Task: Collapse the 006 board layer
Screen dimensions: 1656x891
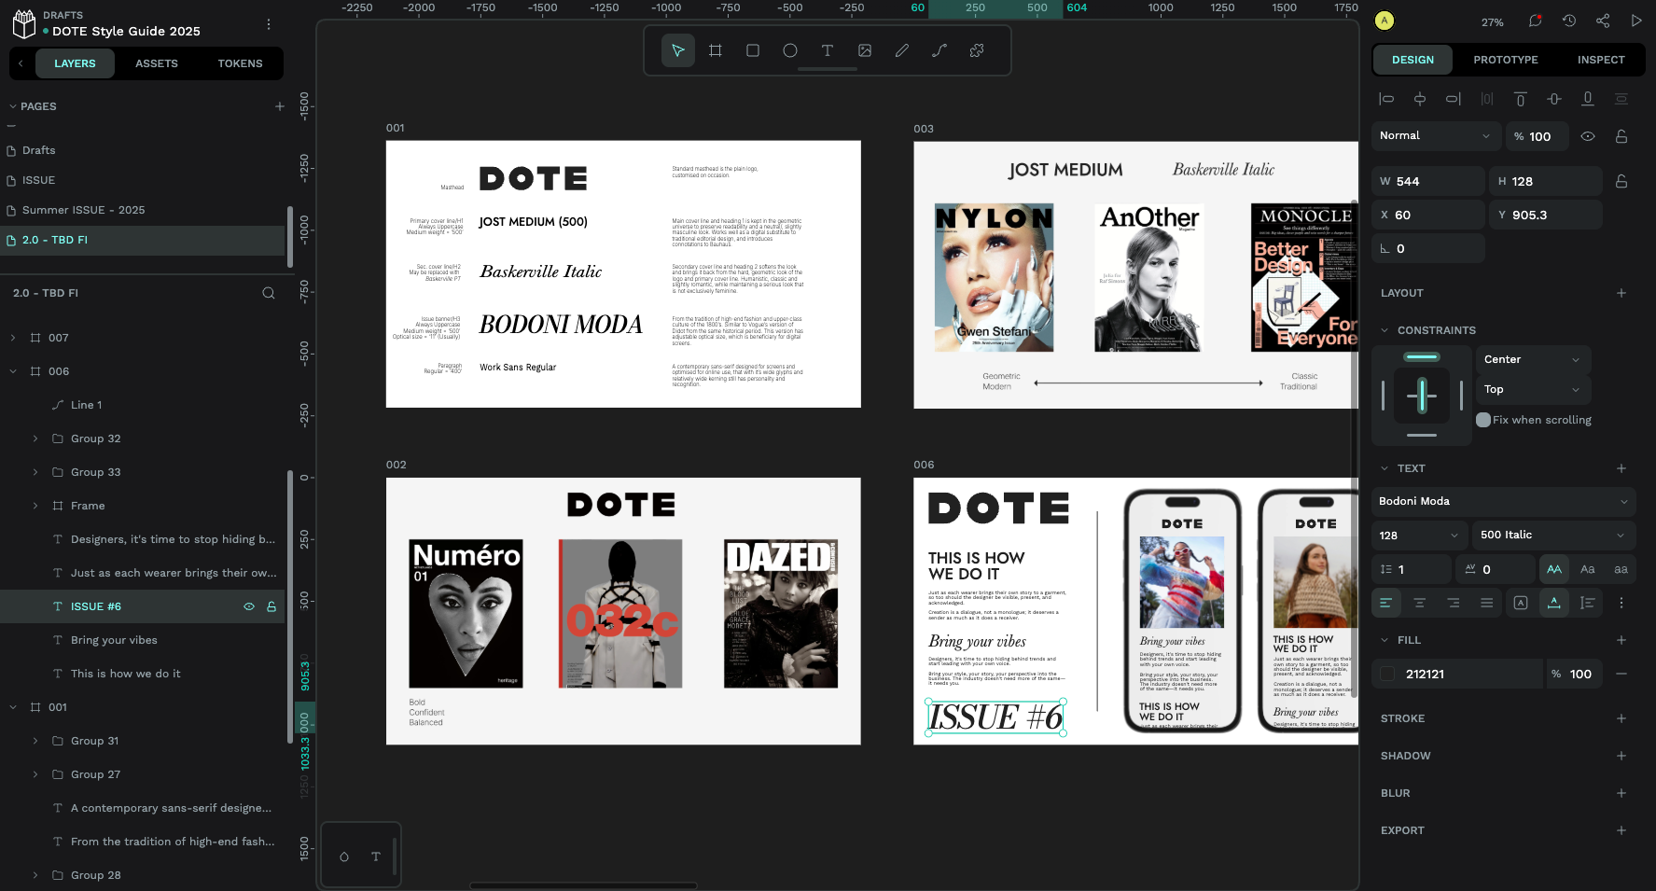Action: (13, 371)
